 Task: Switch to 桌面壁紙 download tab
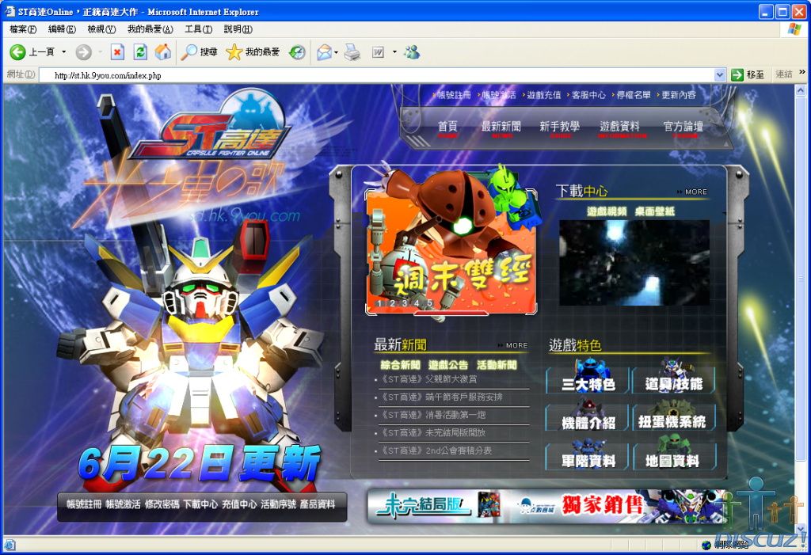pyautogui.click(x=655, y=211)
